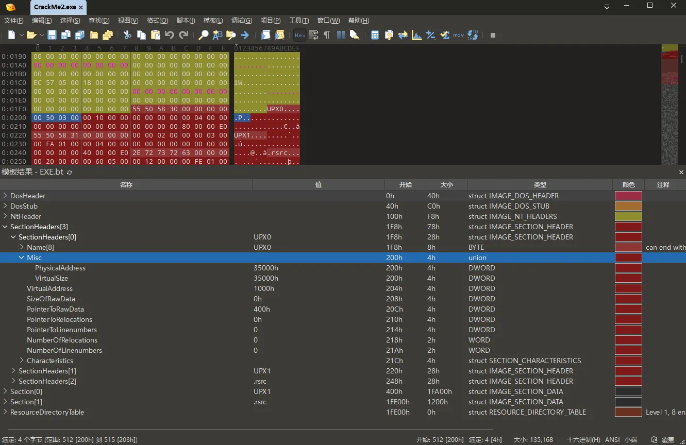686x445 pixels.
Task: Undo the last edit
Action: pyautogui.click(x=169, y=35)
